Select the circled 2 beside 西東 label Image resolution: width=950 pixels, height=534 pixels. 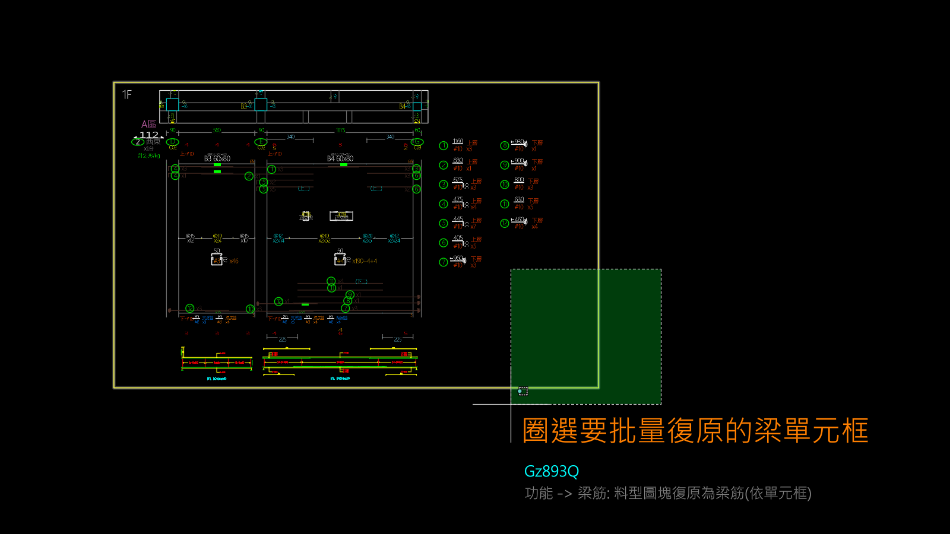coord(137,142)
